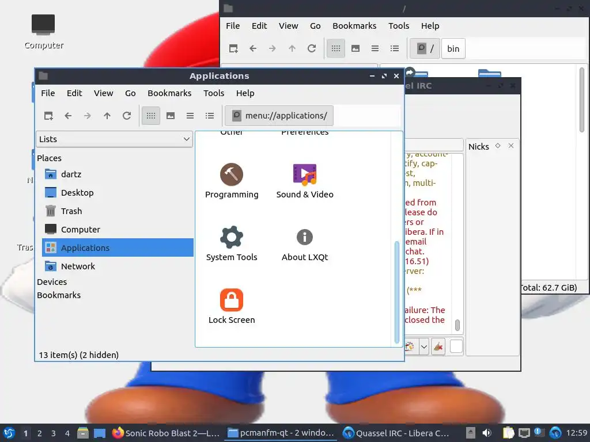Screen dimensions: 590x442
Task: Open the Lists side pane dropdown
Action: [115, 139]
